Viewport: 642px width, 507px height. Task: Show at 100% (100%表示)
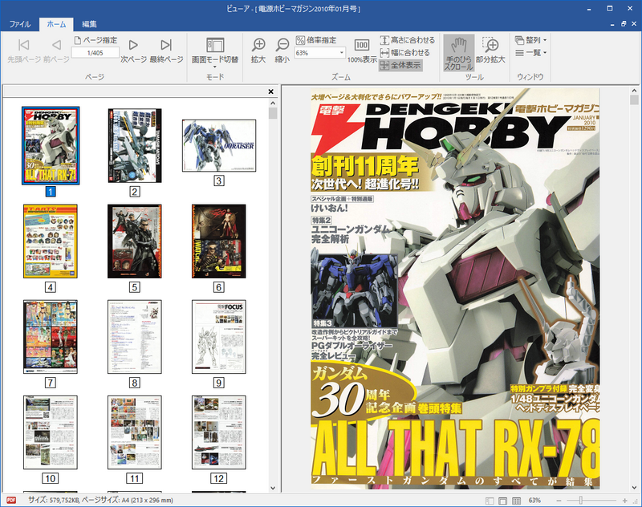pyautogui.click(x=362, y=51)
